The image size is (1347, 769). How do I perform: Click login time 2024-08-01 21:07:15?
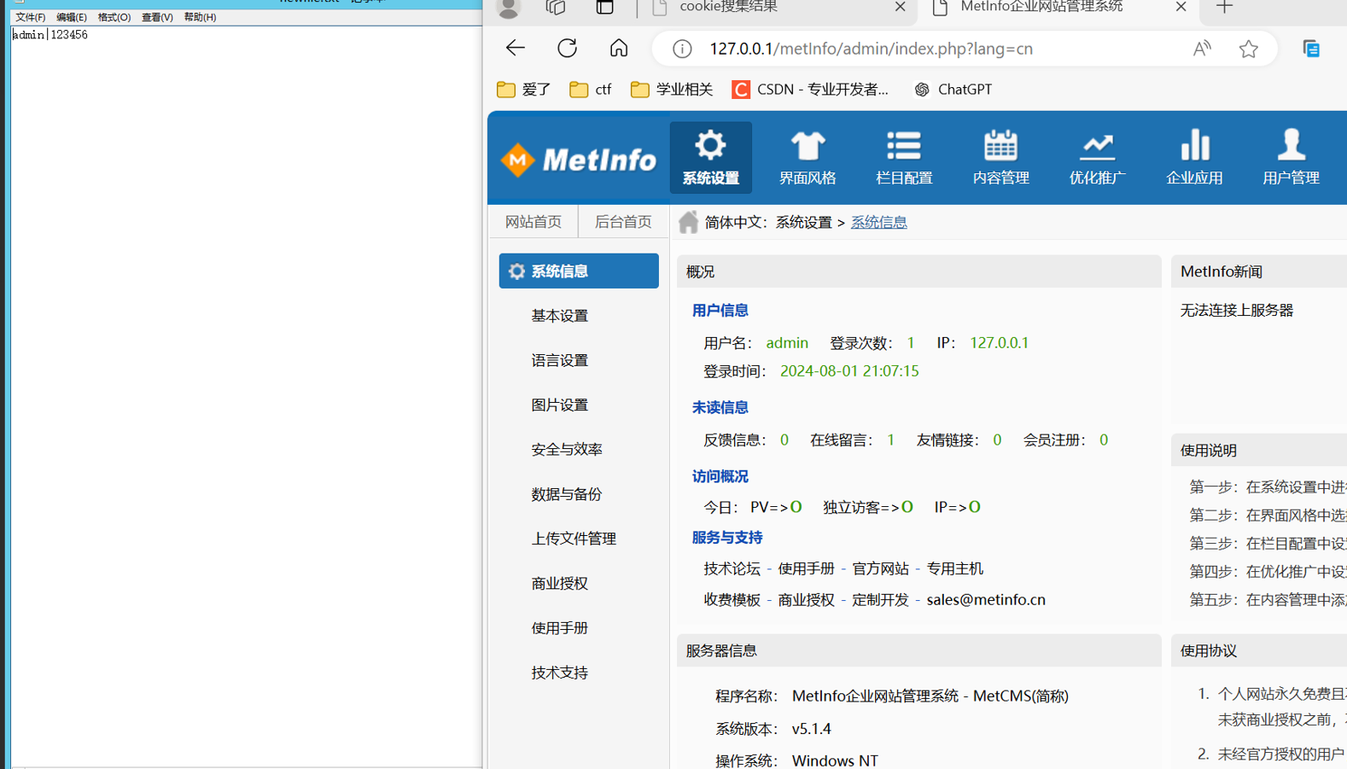pyautogui.click(x=849, y=371)
